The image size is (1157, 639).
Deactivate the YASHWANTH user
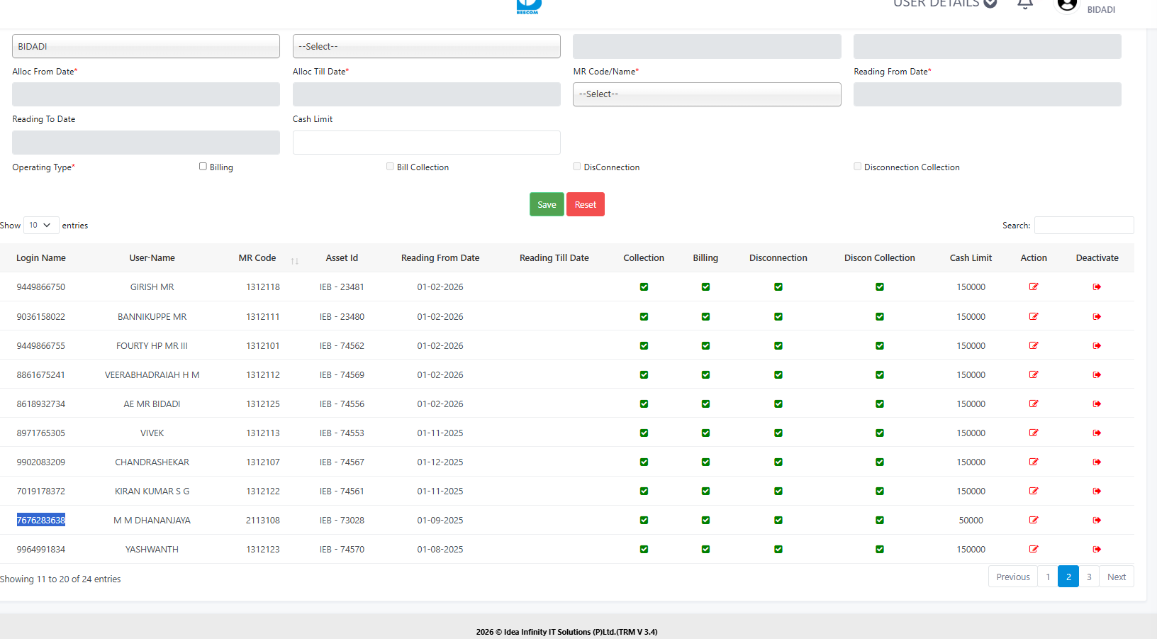pyautogui.click(x=1097, y=550)
